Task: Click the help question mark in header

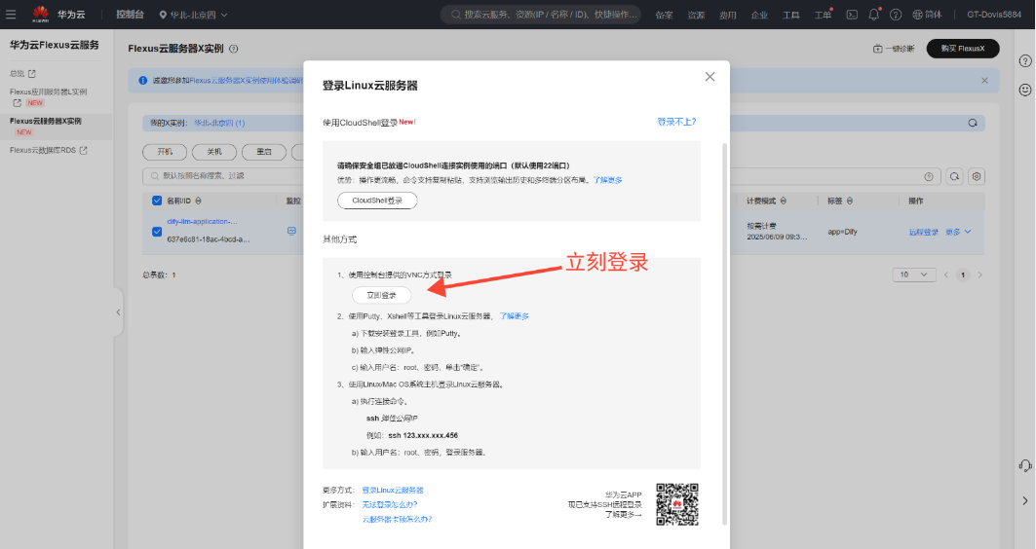Action: pyautogui.click(x=895, y=15)
